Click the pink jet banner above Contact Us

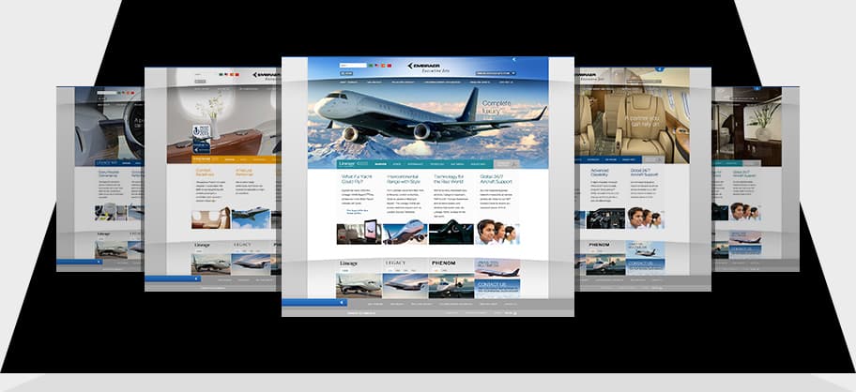(x=497, y=267)
